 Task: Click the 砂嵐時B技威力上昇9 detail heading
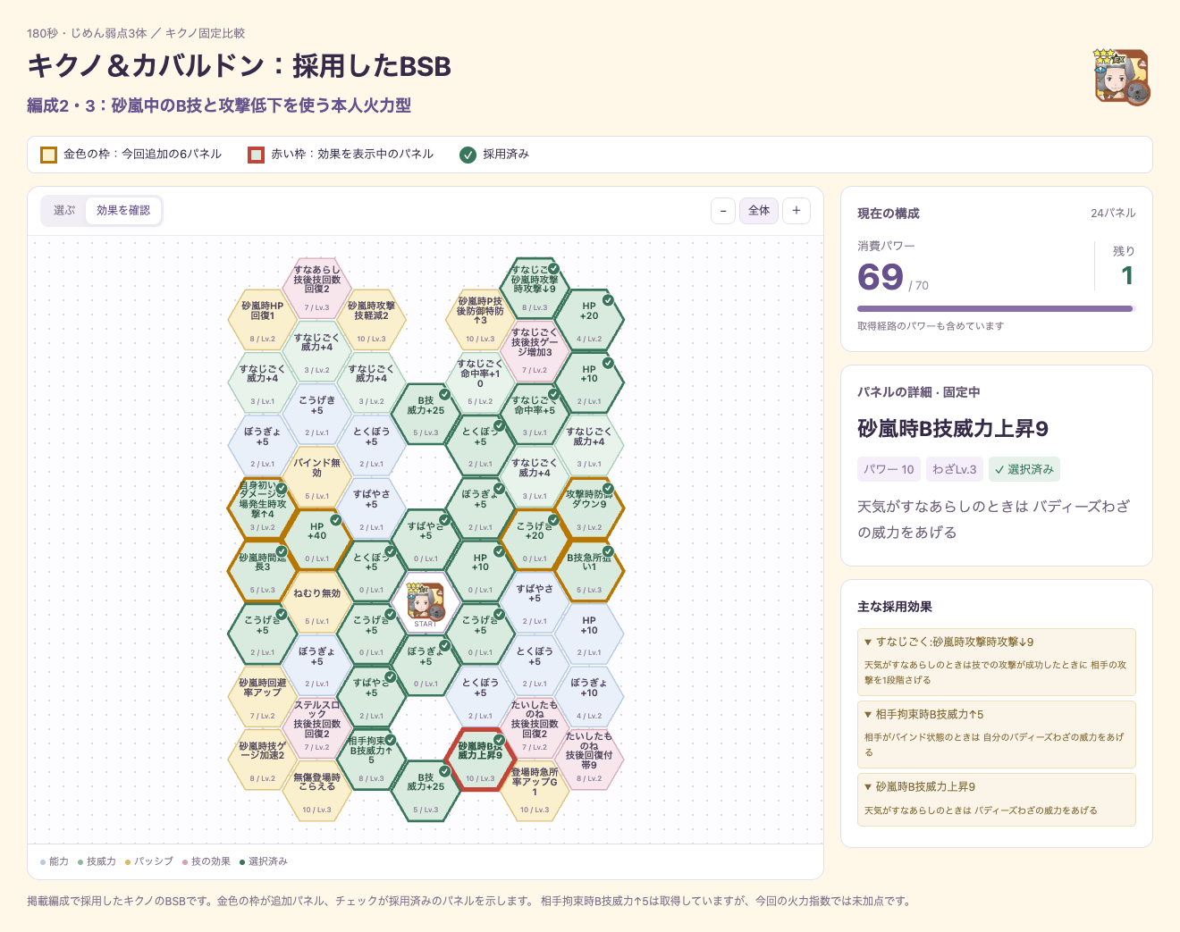point(953,429)
